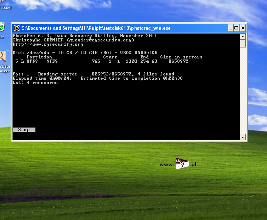Viewport: 267px width, 220px height.
Task: Click the scrollbar down arrow
Action: tap(243, 137)
